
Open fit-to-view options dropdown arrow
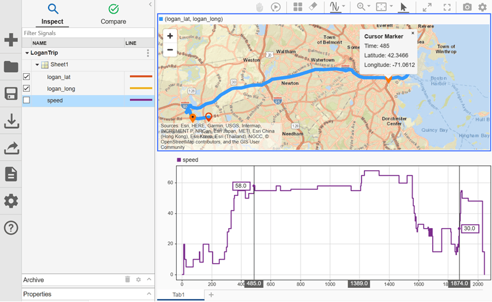pos(391,6)
